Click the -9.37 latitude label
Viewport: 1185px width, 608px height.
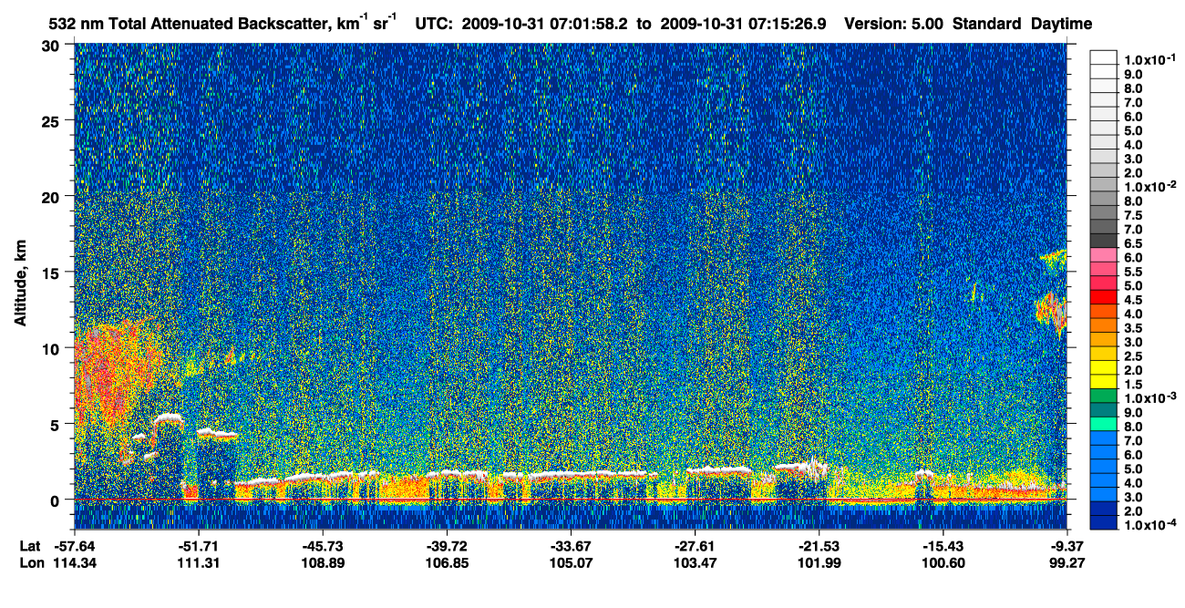pyautogui.click(x=1068, y=545)
